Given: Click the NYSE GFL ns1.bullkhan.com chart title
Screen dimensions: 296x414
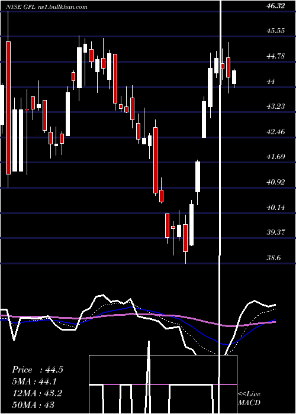Looking at the screenshot, I should 47,7.
